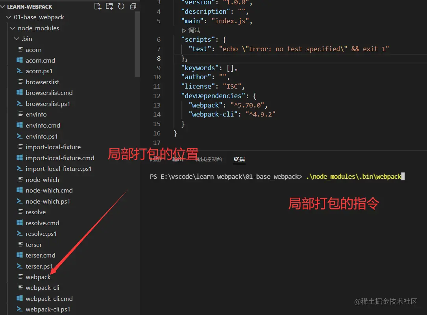Select import-local-fixture.ps1 in the tree

pos(59,169)
